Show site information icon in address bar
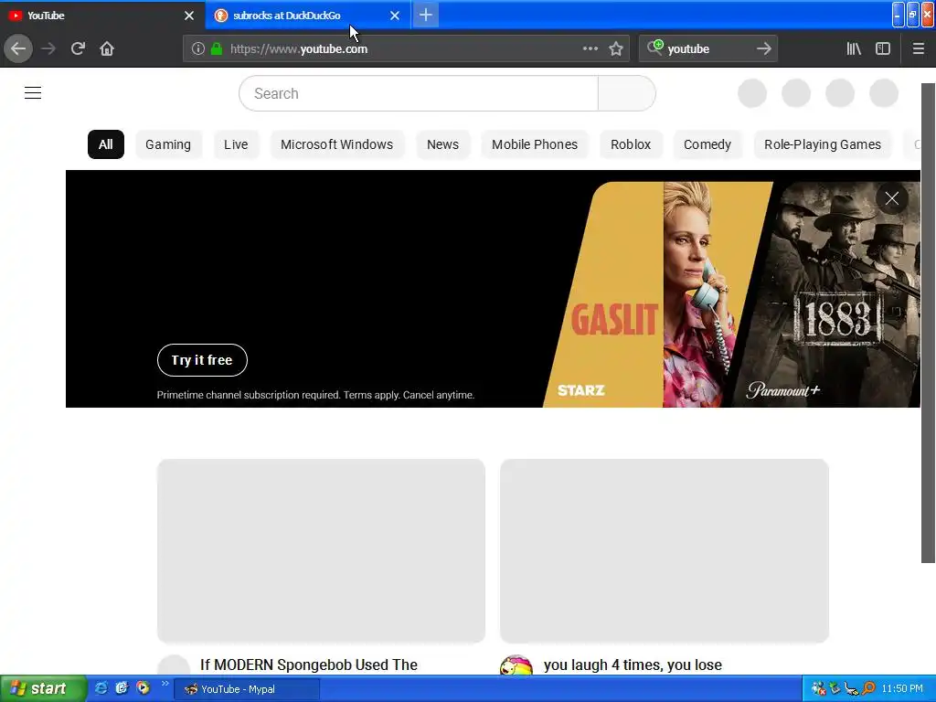936x702 pixels. [198, 49]
